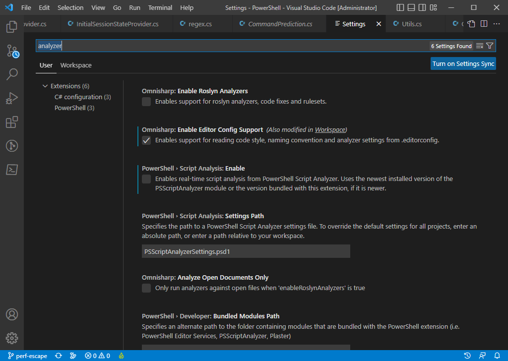Select C# configuration (3) in tree
The height and width of the screenshot is (361, 508).
(x=83, y=97)
